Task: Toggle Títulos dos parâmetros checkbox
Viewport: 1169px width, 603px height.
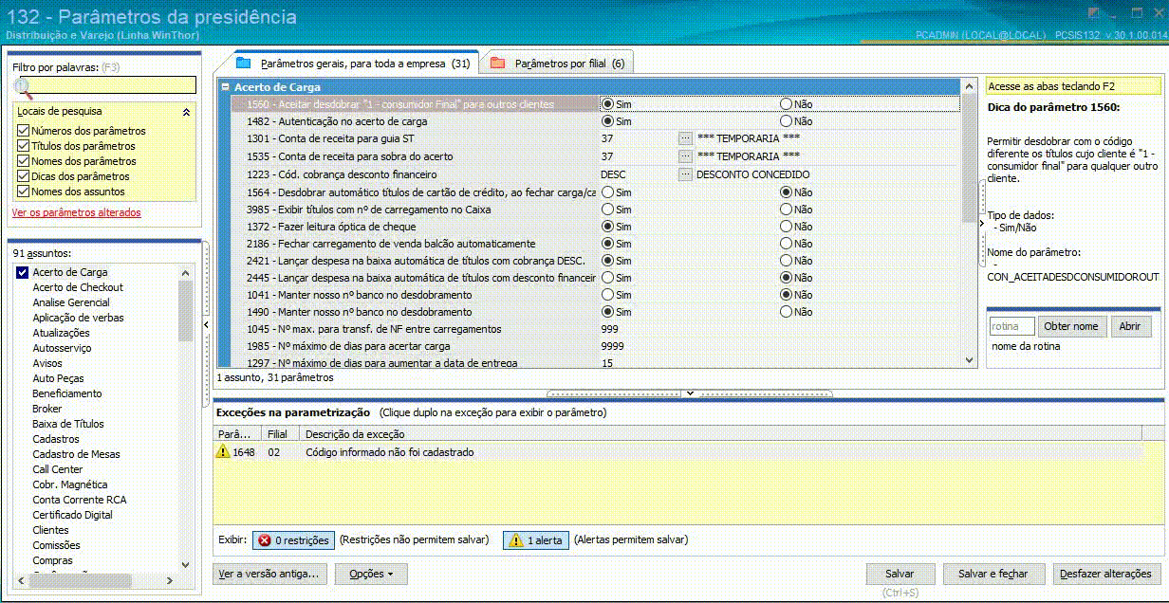Action: click(x=23, y=146)
